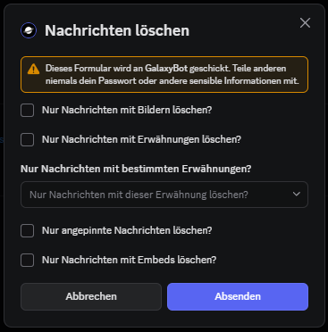Click the label 'Nur Nachrichten mit Bildern löschen?'
This screenshot has width=328, height=332.
point(127,110)
